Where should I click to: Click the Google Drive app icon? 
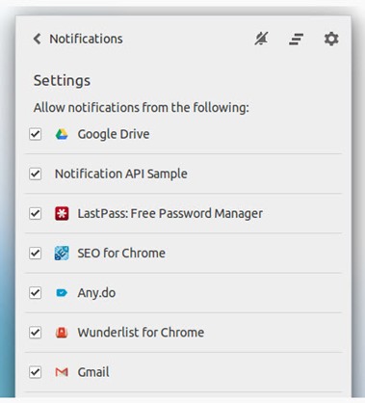(x=62, y=134)
